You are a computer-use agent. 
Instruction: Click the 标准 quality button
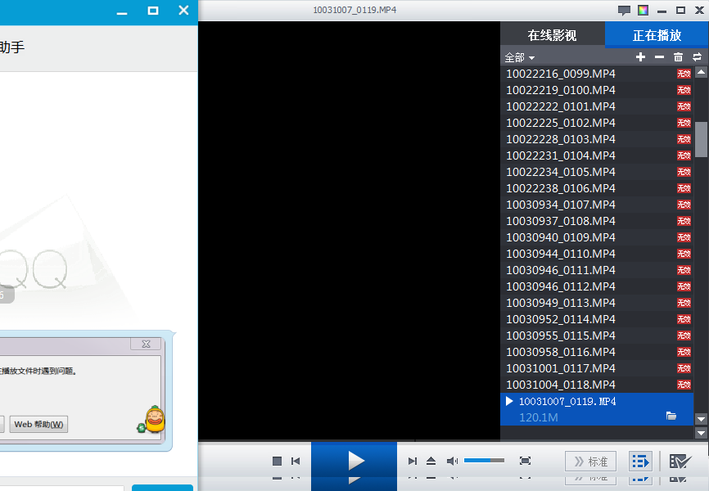tap(591, 462)
